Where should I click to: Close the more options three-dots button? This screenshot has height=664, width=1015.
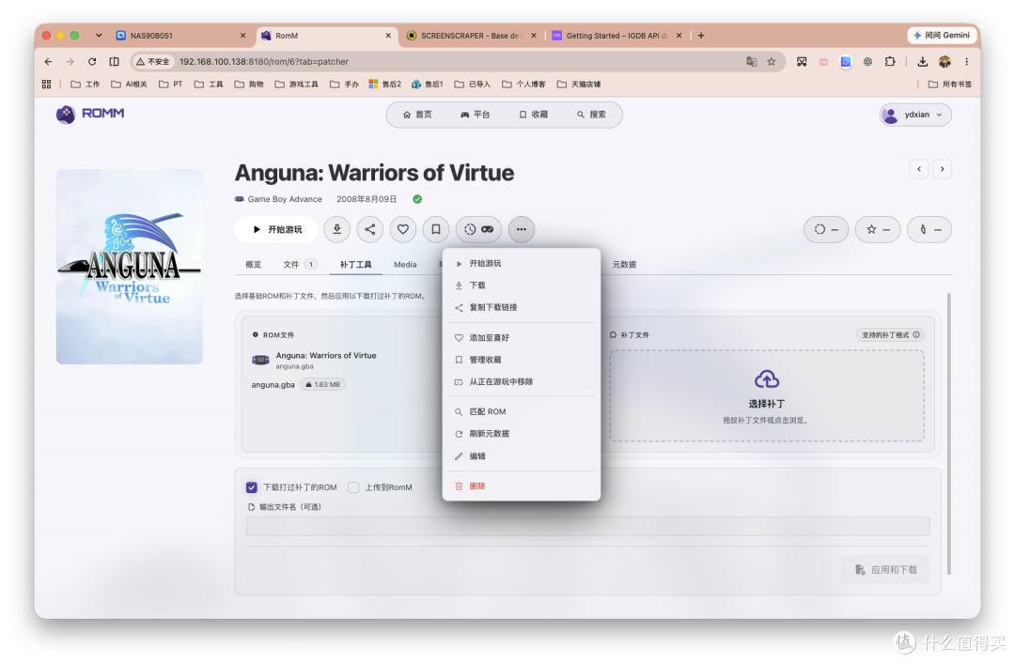point(521,229)
